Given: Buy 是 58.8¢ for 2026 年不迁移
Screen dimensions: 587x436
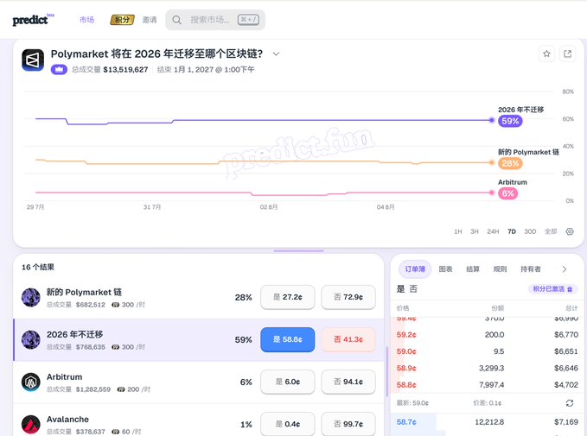Looking at the screenshot, I should [288, 339].
